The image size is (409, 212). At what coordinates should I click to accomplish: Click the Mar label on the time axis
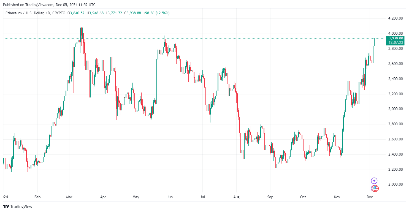coord(69,197)
